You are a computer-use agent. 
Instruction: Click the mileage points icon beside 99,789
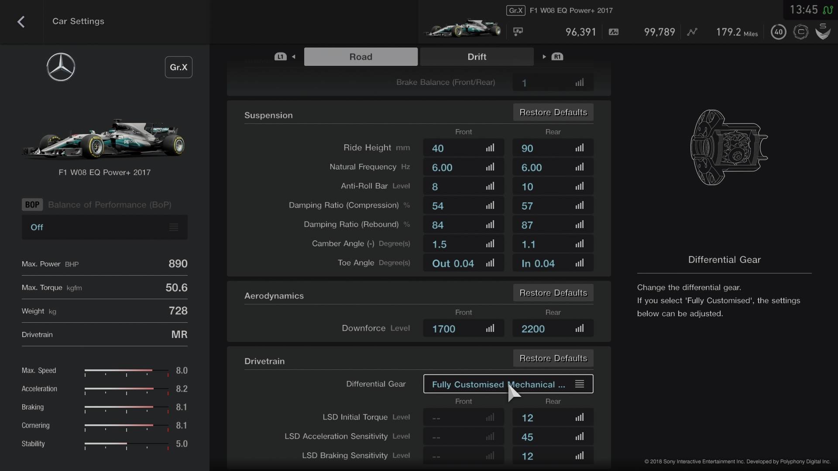point(614,32)
